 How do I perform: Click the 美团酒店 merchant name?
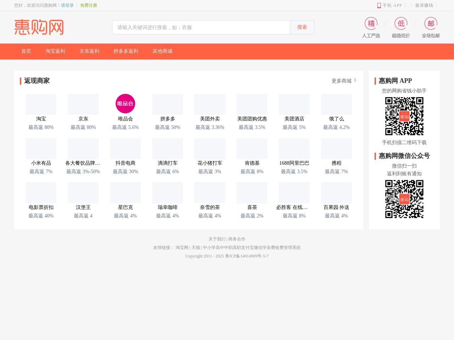point(294,119)
